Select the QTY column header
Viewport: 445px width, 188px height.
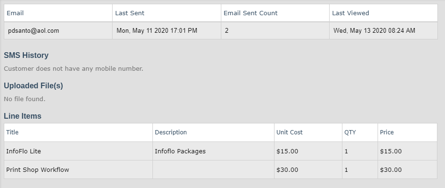tap(350, 132)
